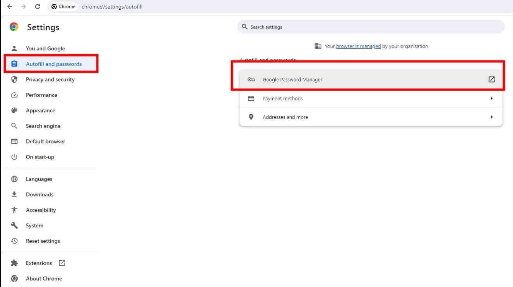Click the System wrench icon
Screen dimensions: 513x287
click(14, 225)
